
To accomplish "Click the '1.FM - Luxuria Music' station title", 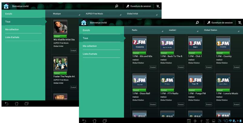I will pos(227,93).
